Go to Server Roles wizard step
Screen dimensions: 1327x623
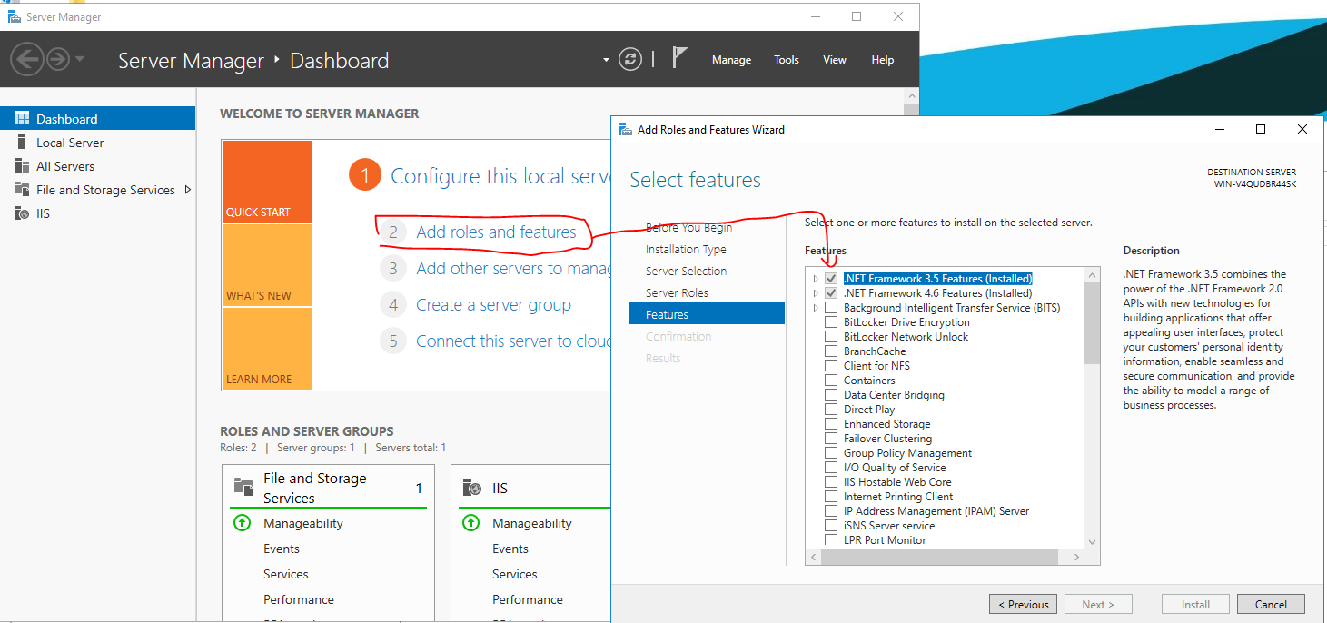click(677, 292)
